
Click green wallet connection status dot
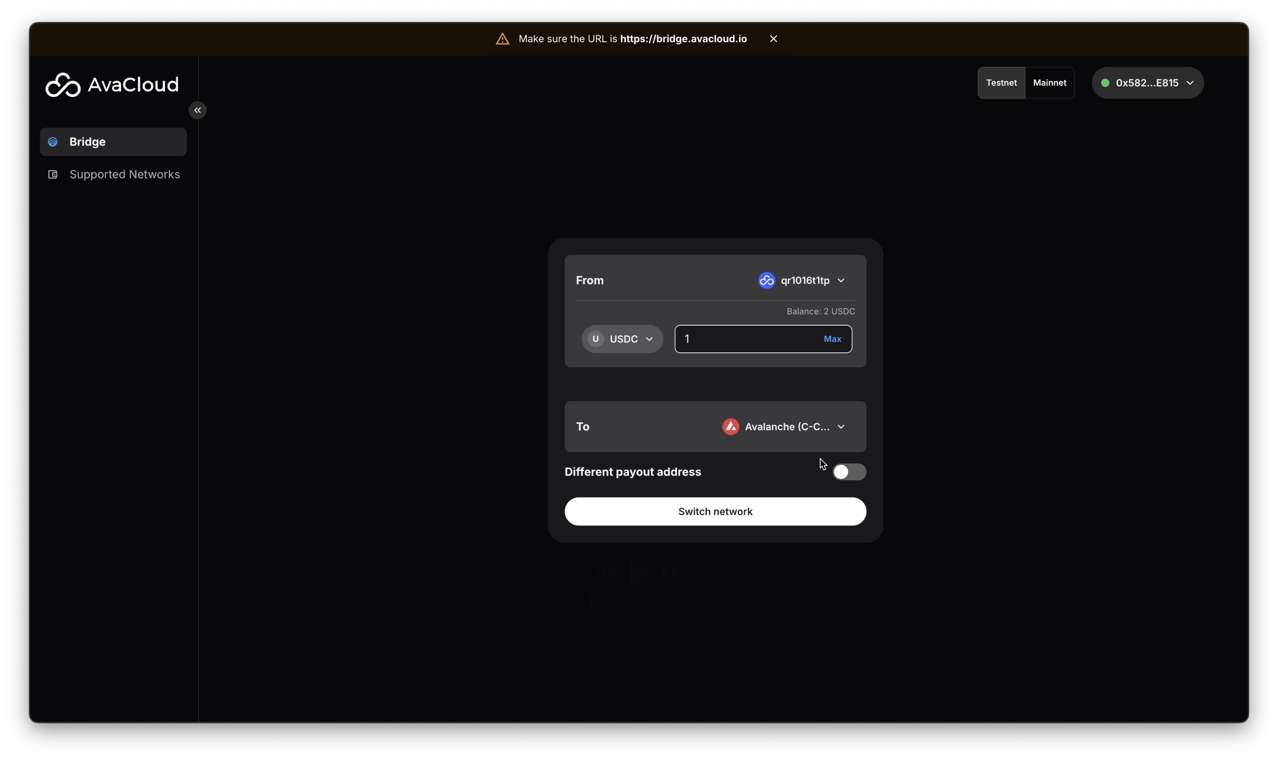pyautogui.click(x=1105, y=83)
